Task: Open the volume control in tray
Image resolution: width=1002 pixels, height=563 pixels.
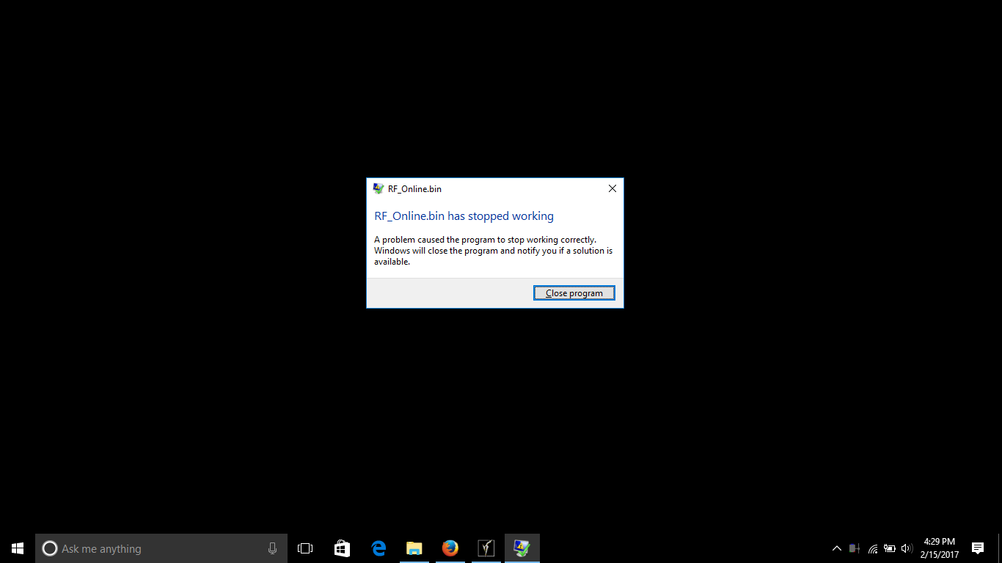Action: click(x=907, y=548)
